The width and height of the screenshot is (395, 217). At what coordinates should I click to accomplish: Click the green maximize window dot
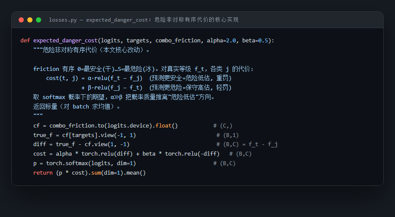pos(39,20)
